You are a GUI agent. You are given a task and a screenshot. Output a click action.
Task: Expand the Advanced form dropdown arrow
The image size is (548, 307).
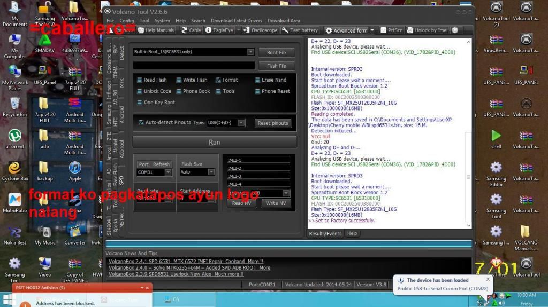(372, 30)
